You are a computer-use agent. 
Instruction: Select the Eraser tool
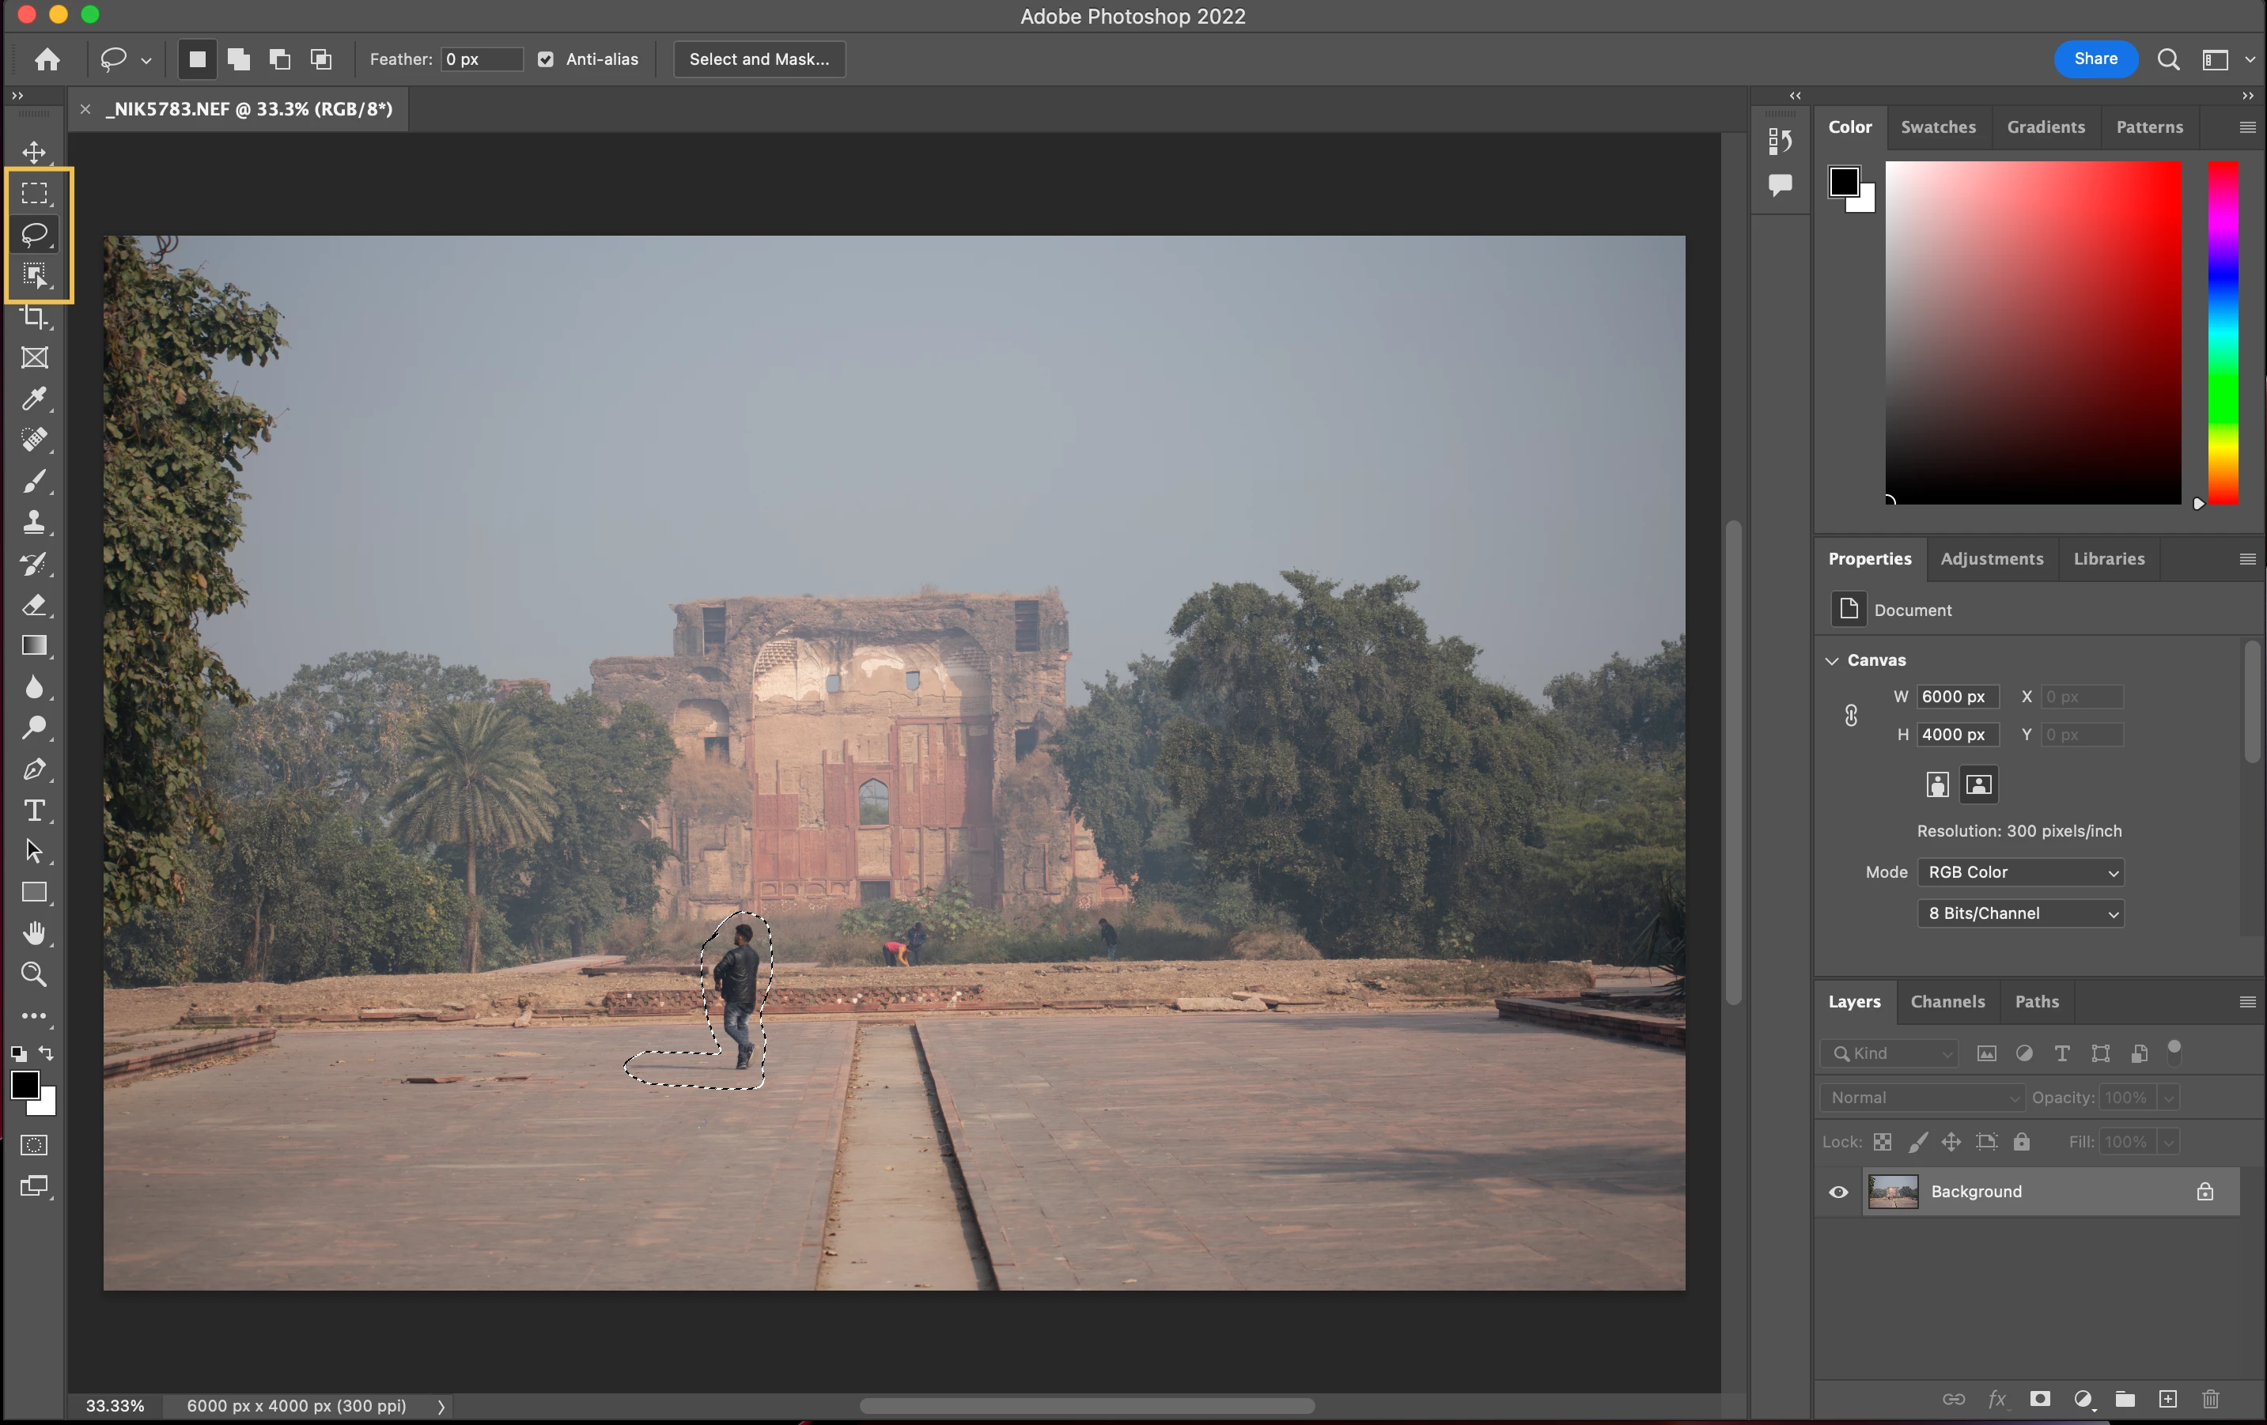(35, 604)
